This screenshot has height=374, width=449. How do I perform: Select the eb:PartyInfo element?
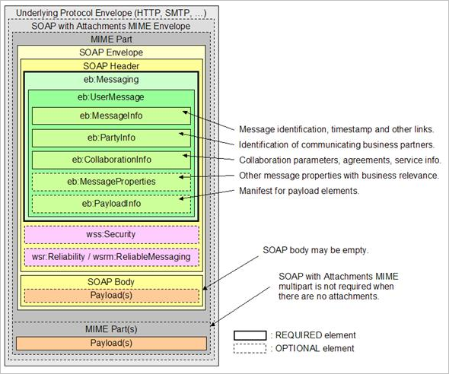coord(111,138)
